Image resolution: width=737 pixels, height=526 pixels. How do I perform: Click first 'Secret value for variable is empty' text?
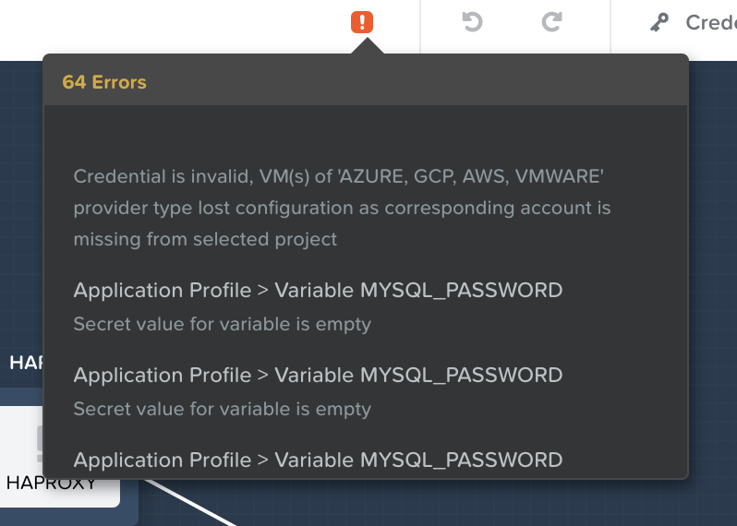tap(223, 324)
